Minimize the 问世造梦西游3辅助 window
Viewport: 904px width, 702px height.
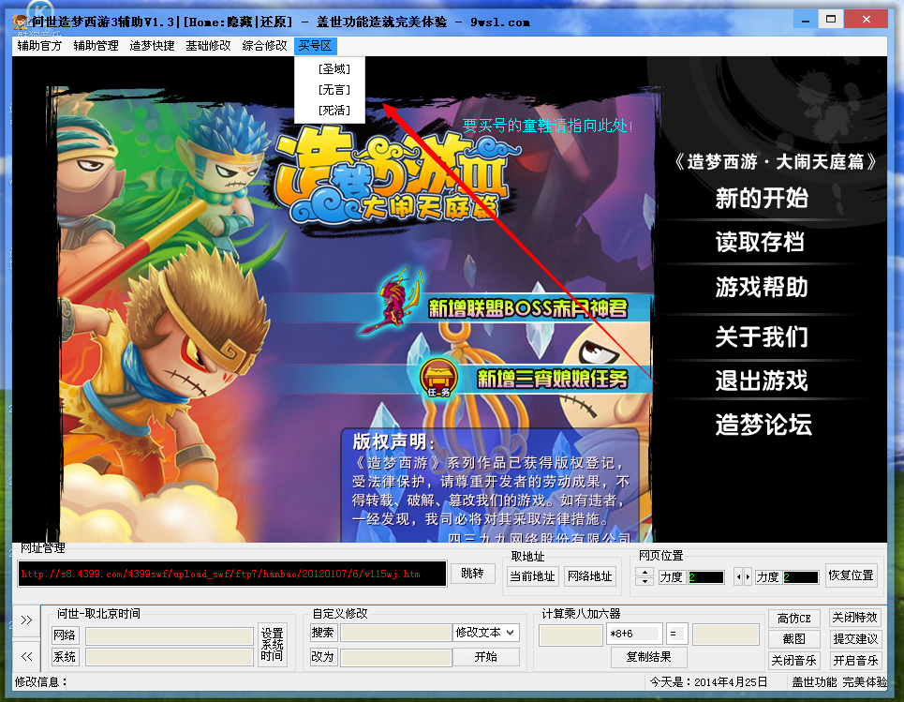tap(806, 20)
